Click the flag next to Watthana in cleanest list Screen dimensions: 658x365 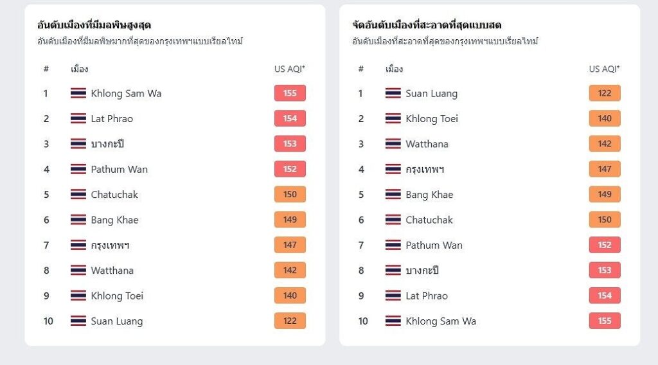click(393, 144)
